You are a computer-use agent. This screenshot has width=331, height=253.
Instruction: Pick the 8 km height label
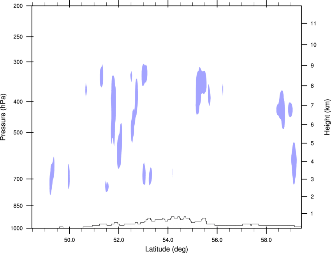point(312,86)
